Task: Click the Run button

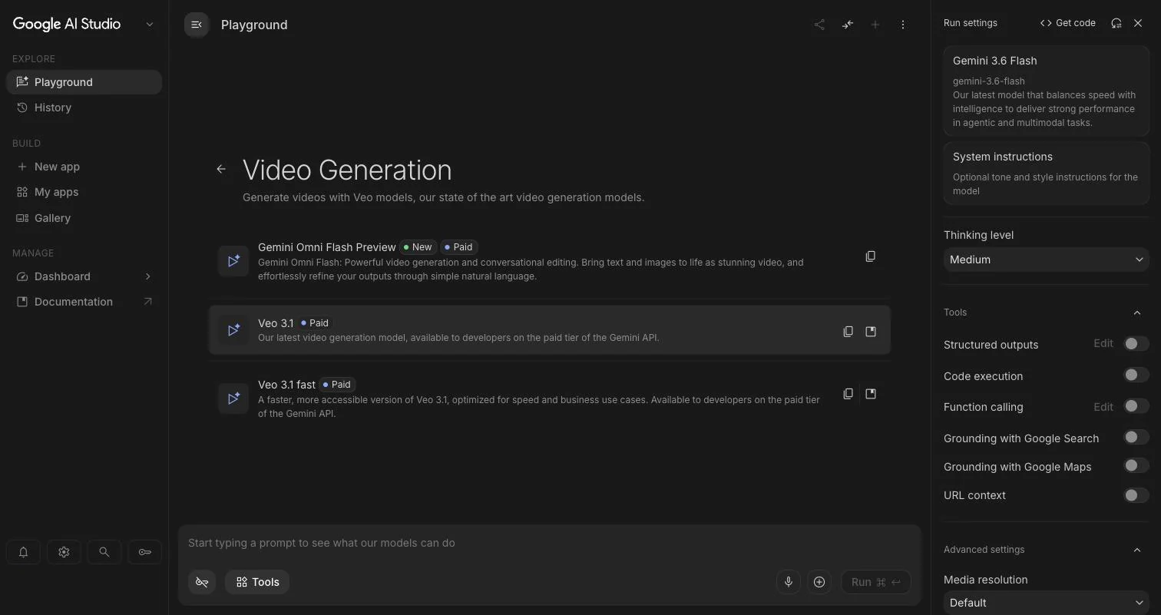Action: (876, 582)
